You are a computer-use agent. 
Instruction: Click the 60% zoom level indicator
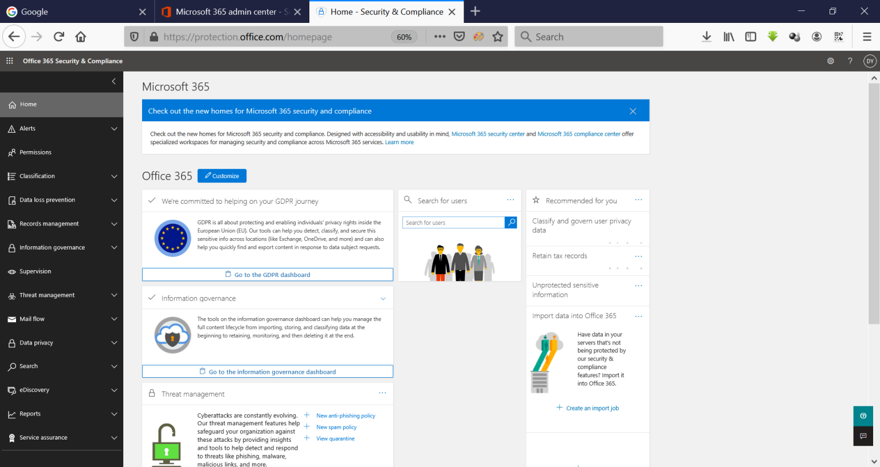click(404, 37)
